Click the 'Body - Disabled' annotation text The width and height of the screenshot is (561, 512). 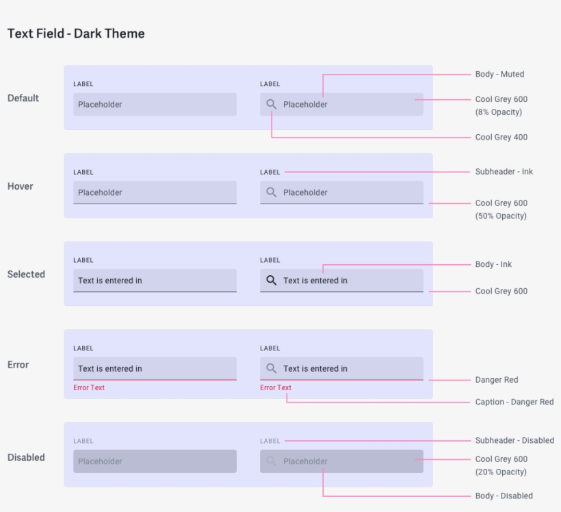click(x=504, y=495)
